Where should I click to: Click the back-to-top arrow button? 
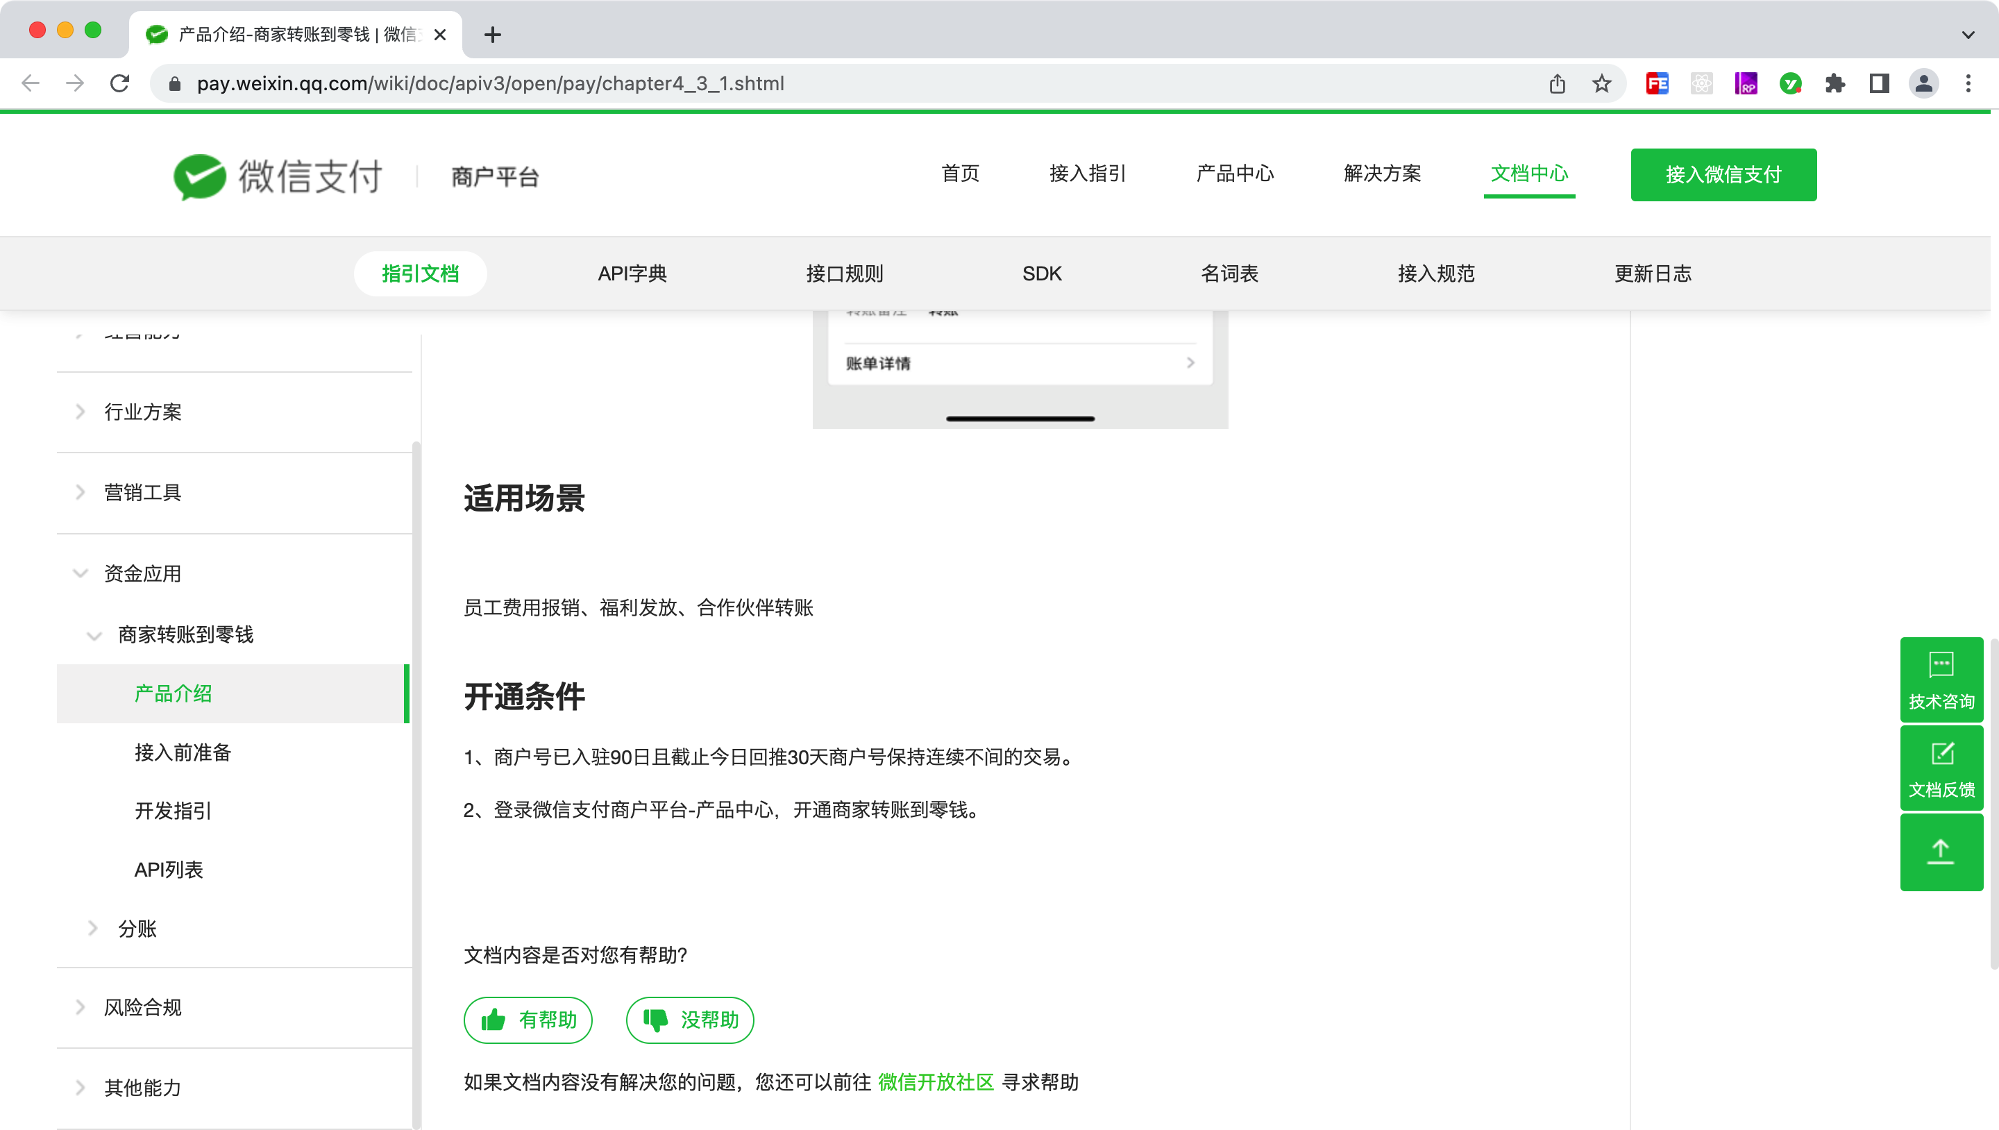tap(1941, 852)
